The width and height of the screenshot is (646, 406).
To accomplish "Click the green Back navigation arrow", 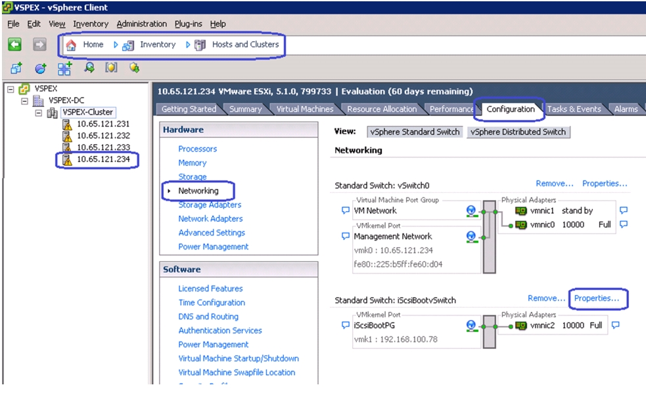I will pos(15,45).
